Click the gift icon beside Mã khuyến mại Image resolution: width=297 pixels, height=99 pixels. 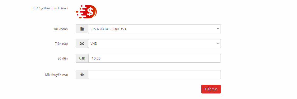tap(82, 75)
